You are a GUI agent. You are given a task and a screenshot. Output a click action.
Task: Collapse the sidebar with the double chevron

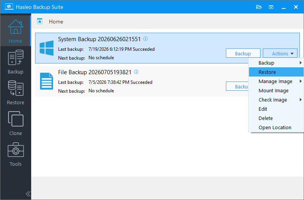[28, 193]
